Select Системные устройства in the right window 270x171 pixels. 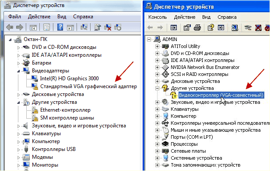[196, 158]
